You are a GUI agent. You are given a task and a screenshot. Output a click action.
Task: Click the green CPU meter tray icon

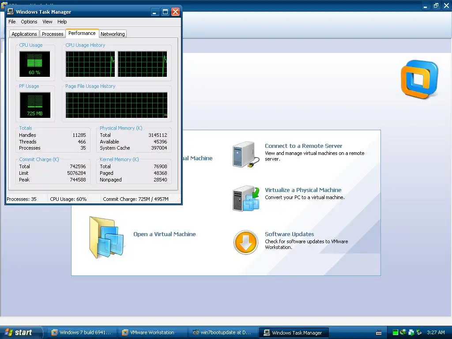tap(395, 332)
